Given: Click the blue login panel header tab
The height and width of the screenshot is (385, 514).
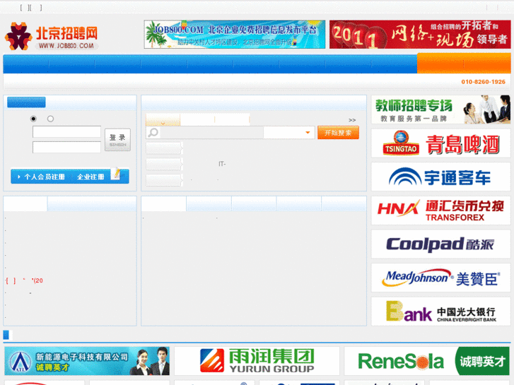Looking at the screenshot, I should click(26, 102).
